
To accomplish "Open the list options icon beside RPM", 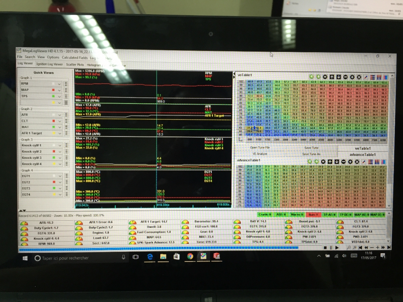I will click(66, 84).
